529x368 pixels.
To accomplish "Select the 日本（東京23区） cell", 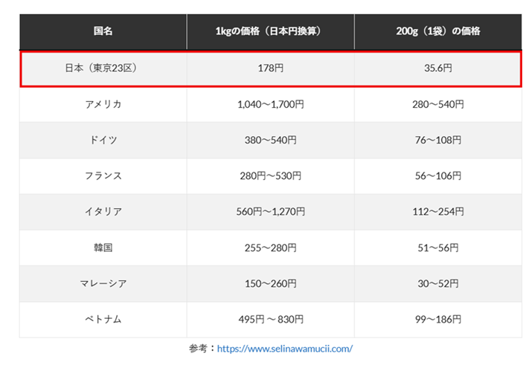I will (x=103, y=68).
